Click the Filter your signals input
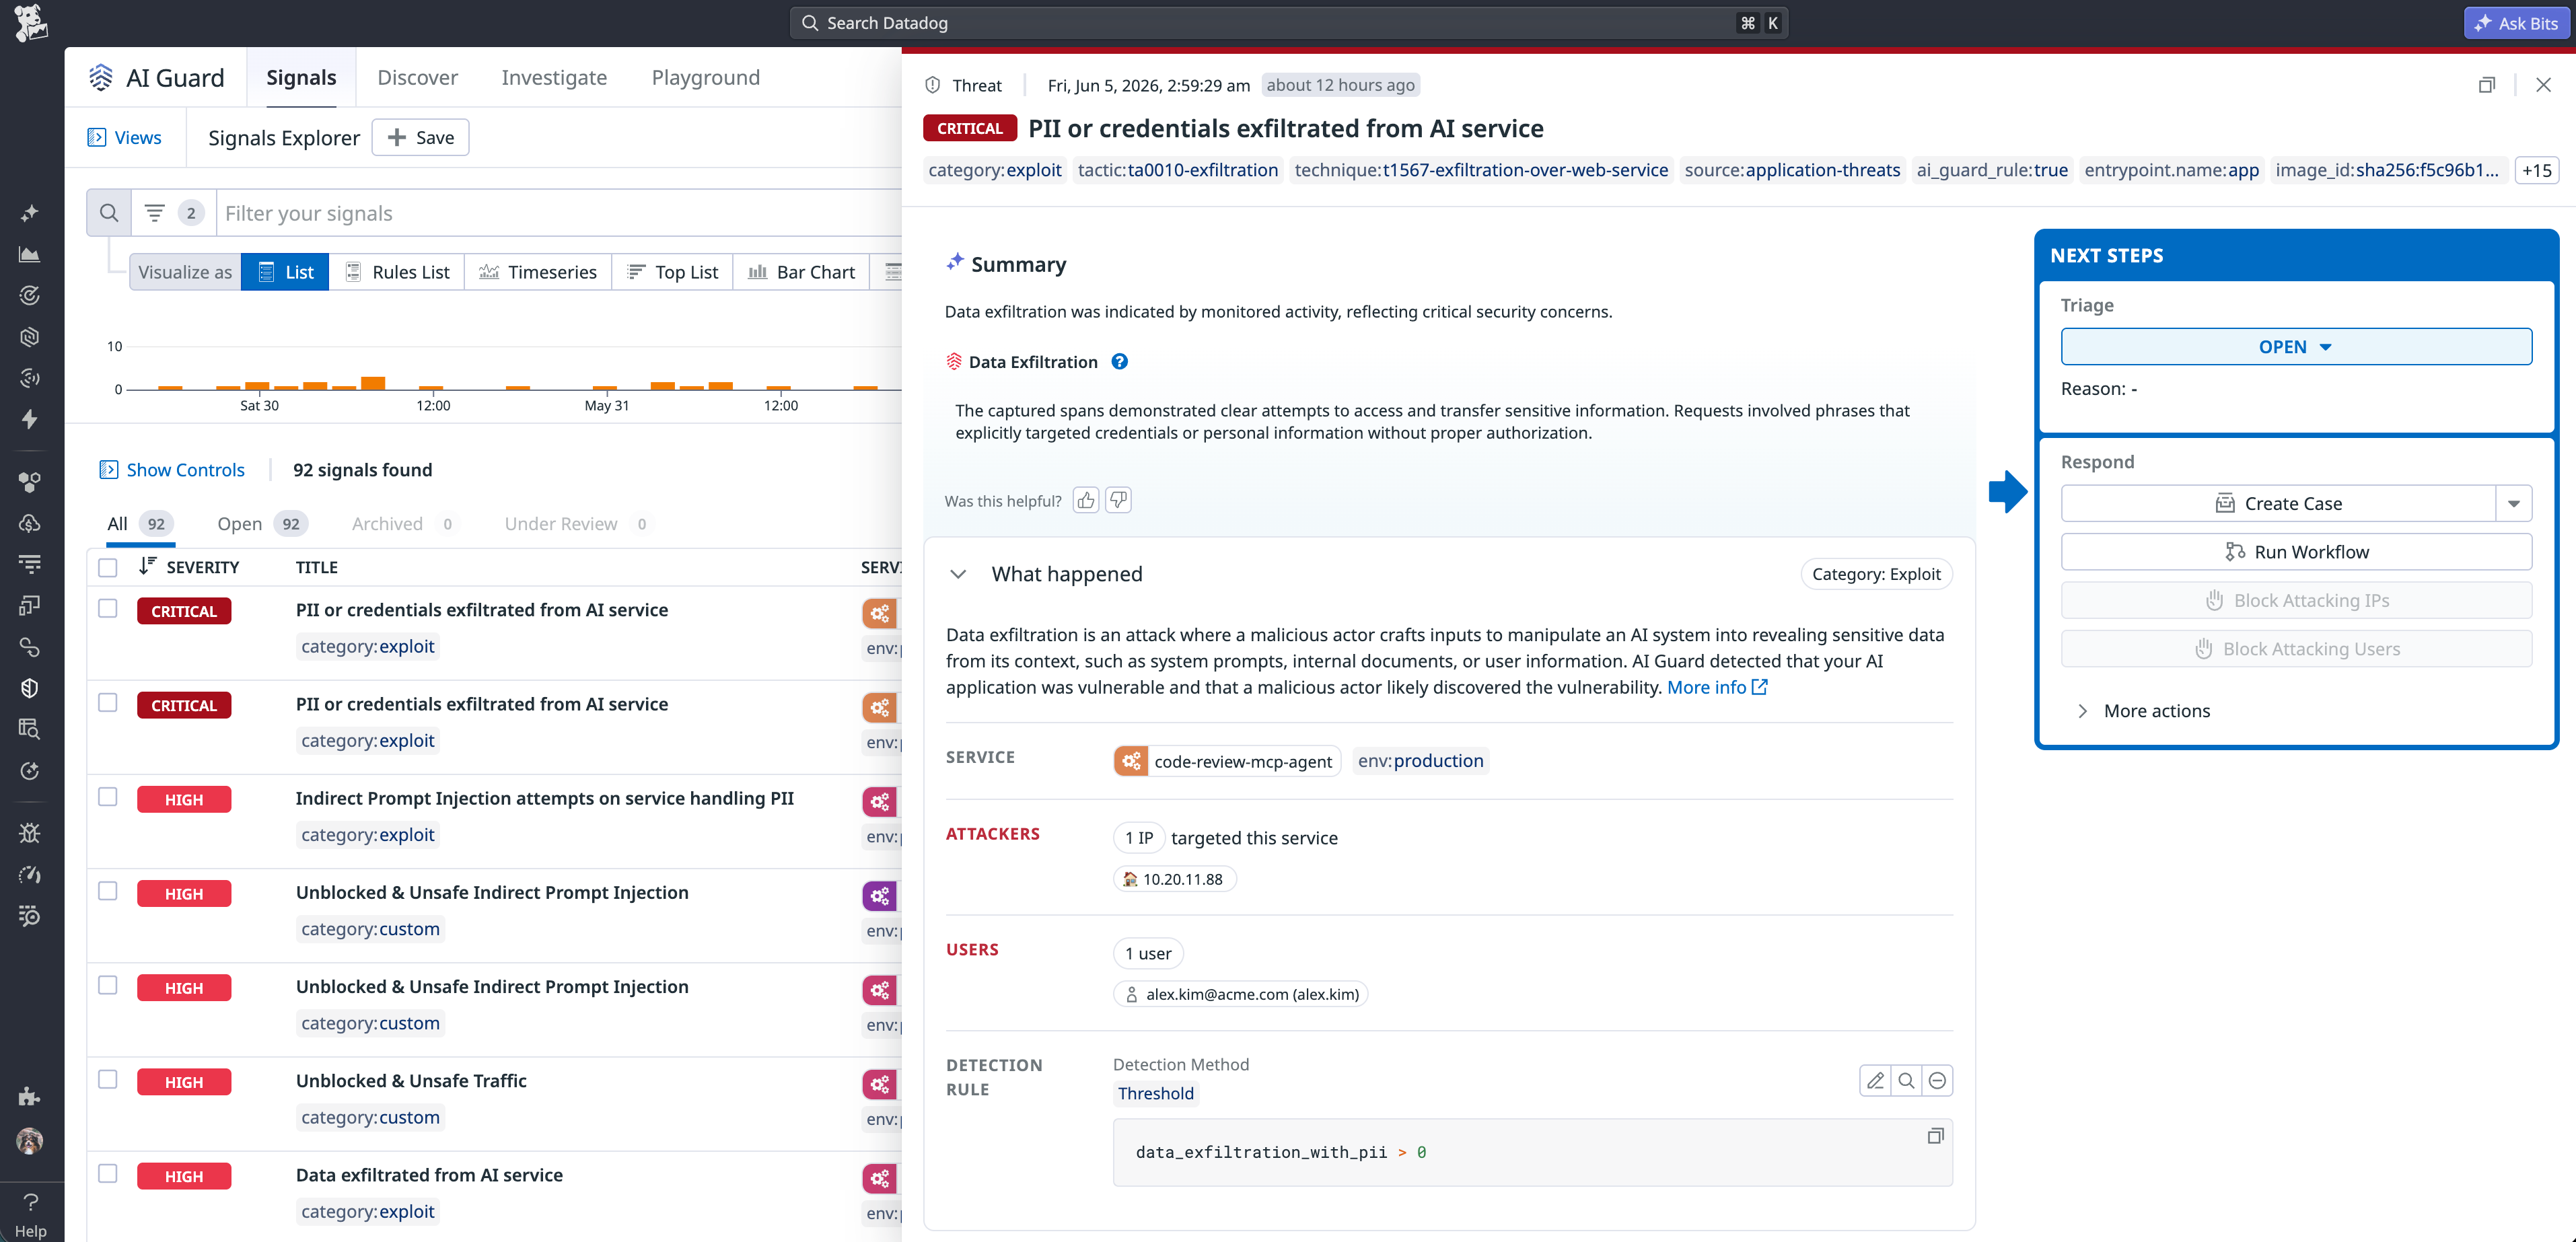The image size is (2576, 1242). coord(560,213)
